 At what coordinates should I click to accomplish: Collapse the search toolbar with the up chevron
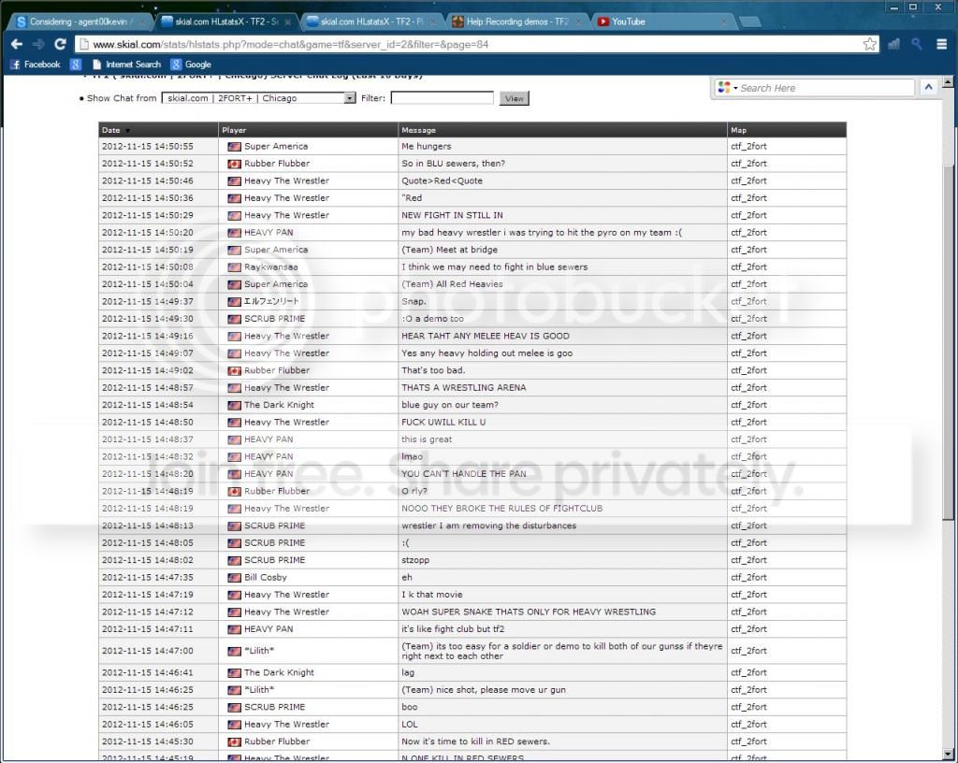pos(929,87)
